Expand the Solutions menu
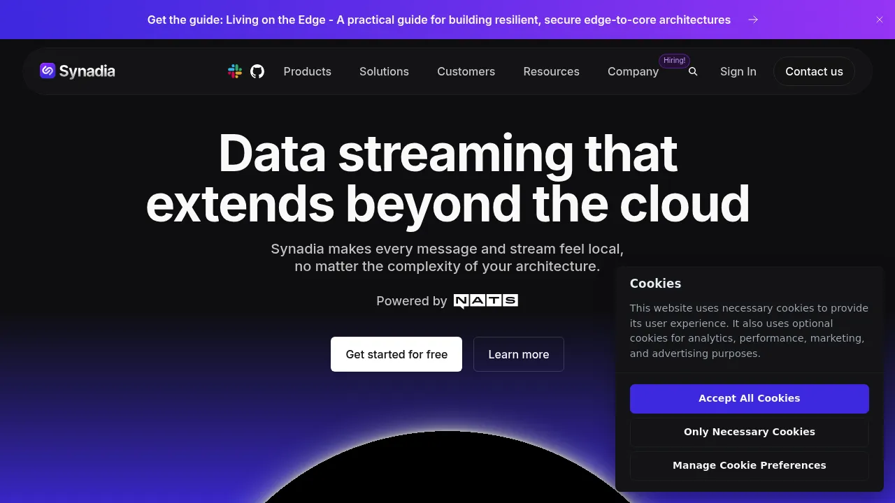 tap(384, 71)
